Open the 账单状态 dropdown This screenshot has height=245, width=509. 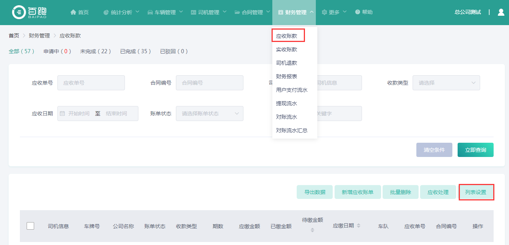pyautogui.click(x=209, y=114)
